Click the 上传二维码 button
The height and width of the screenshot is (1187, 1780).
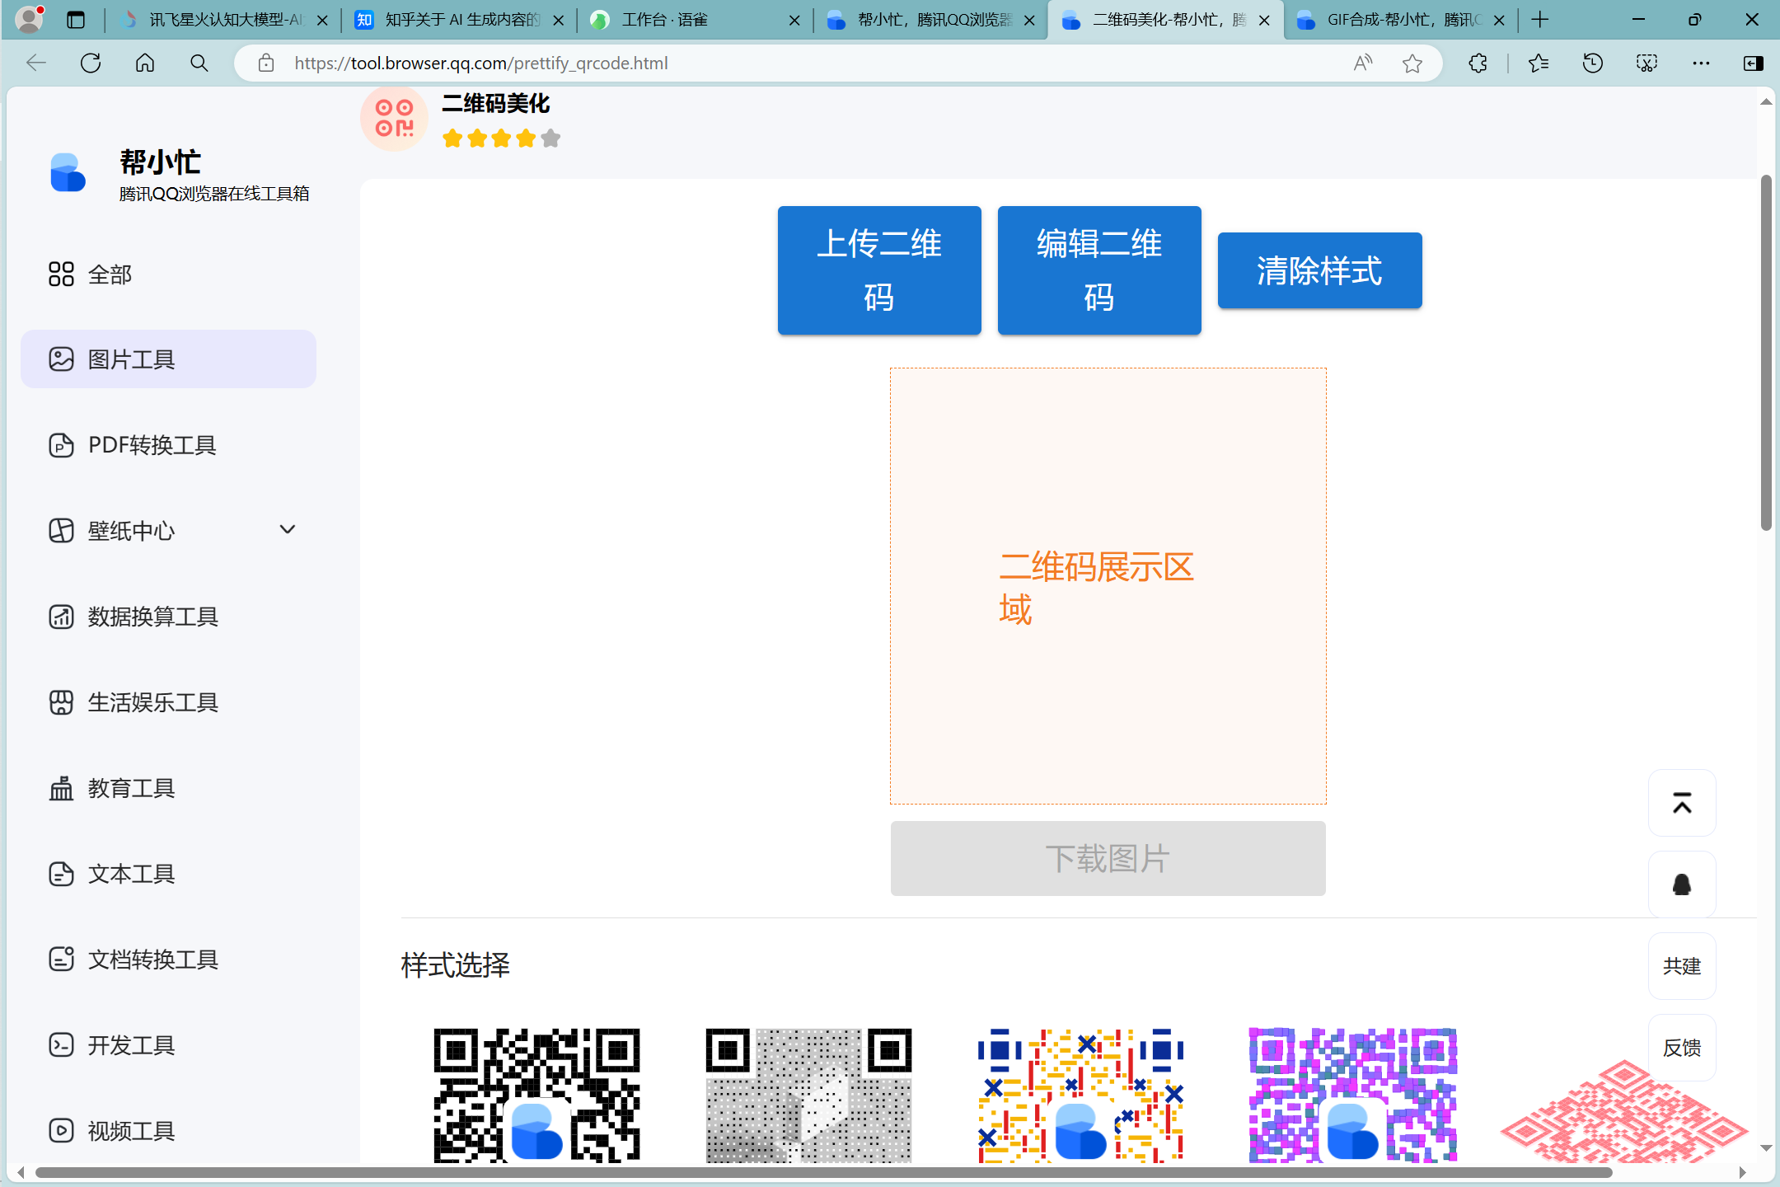point(879,270)
